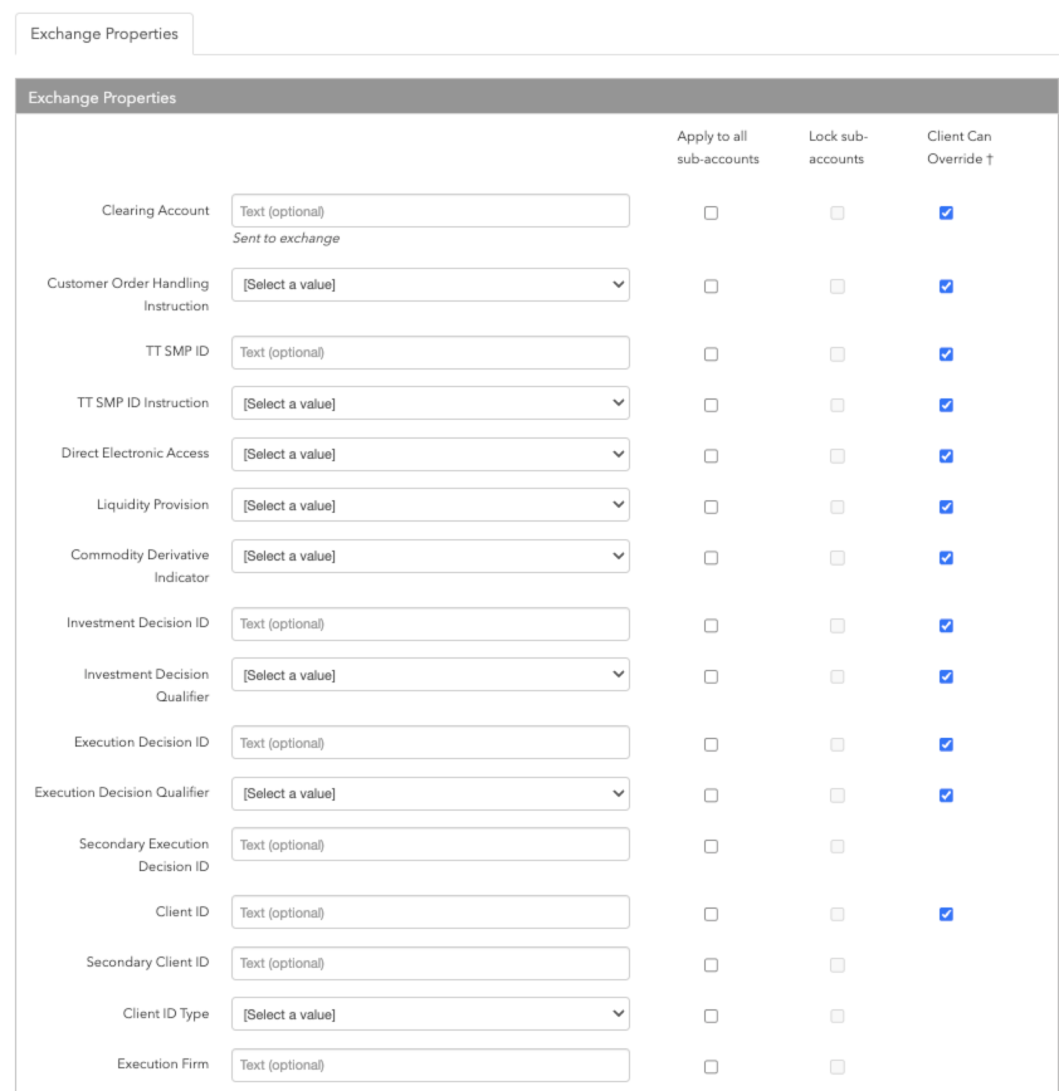Open Commodity Derivative Indicator dropdown
1059x1091 pixels.
[x=430, y=556]
